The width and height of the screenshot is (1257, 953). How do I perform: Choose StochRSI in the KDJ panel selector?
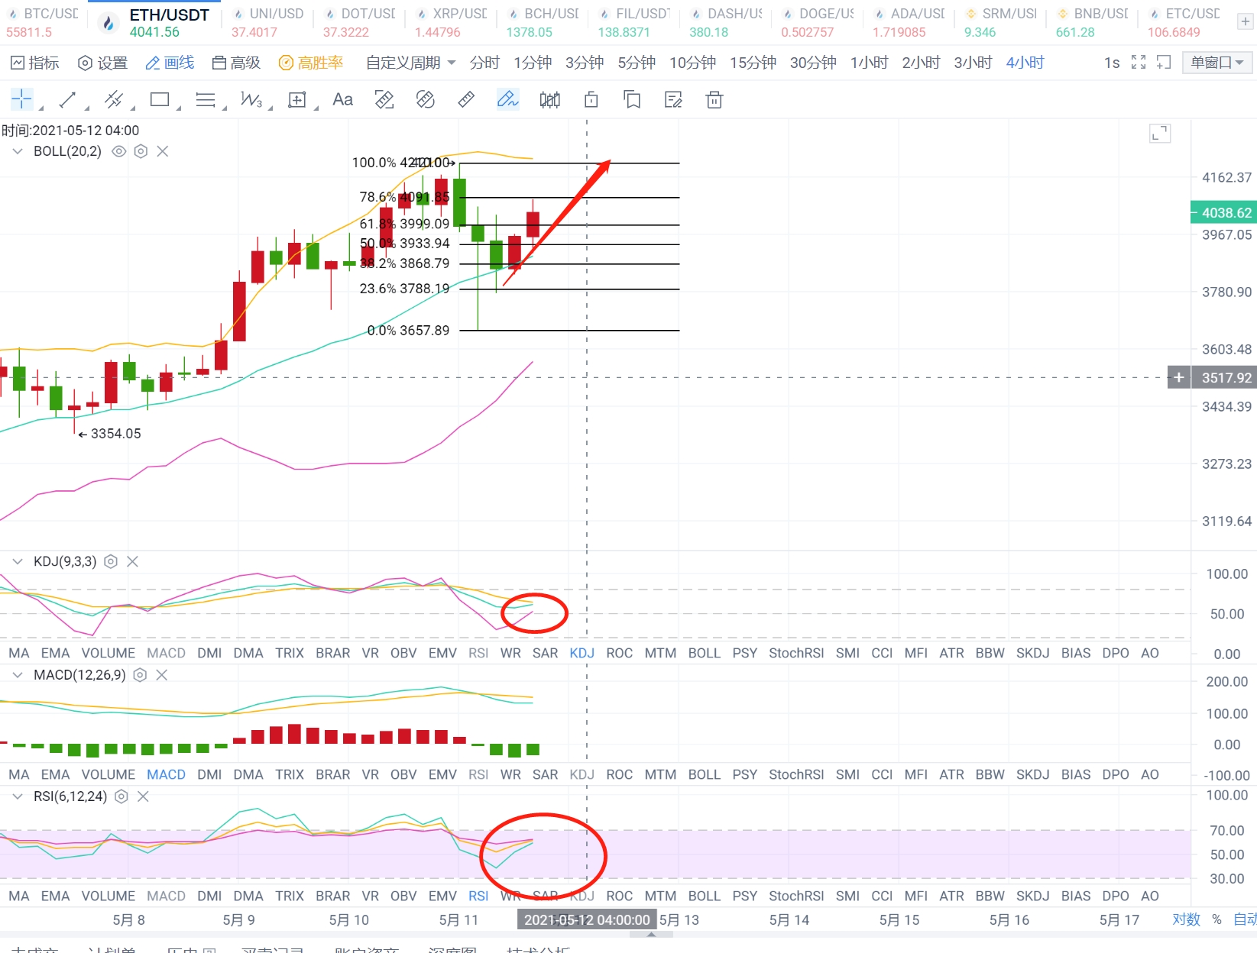[796, 653]
